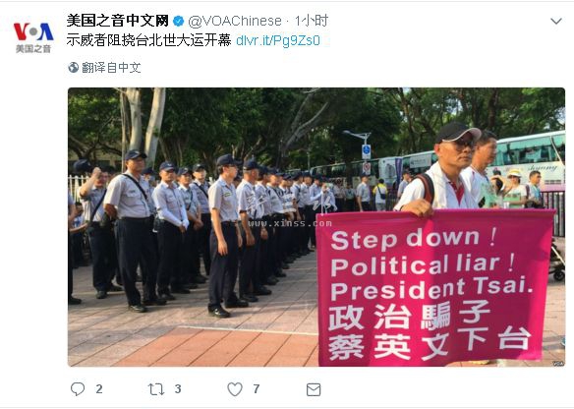Open the dlvr.it/Pg9Zs0 link
Screen dimensions: 574x409
coord(278,40)
